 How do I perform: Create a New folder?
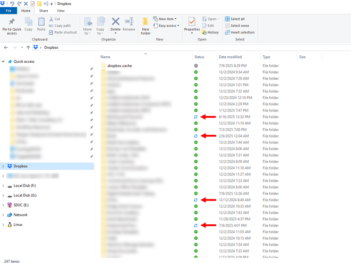[145, 26]
